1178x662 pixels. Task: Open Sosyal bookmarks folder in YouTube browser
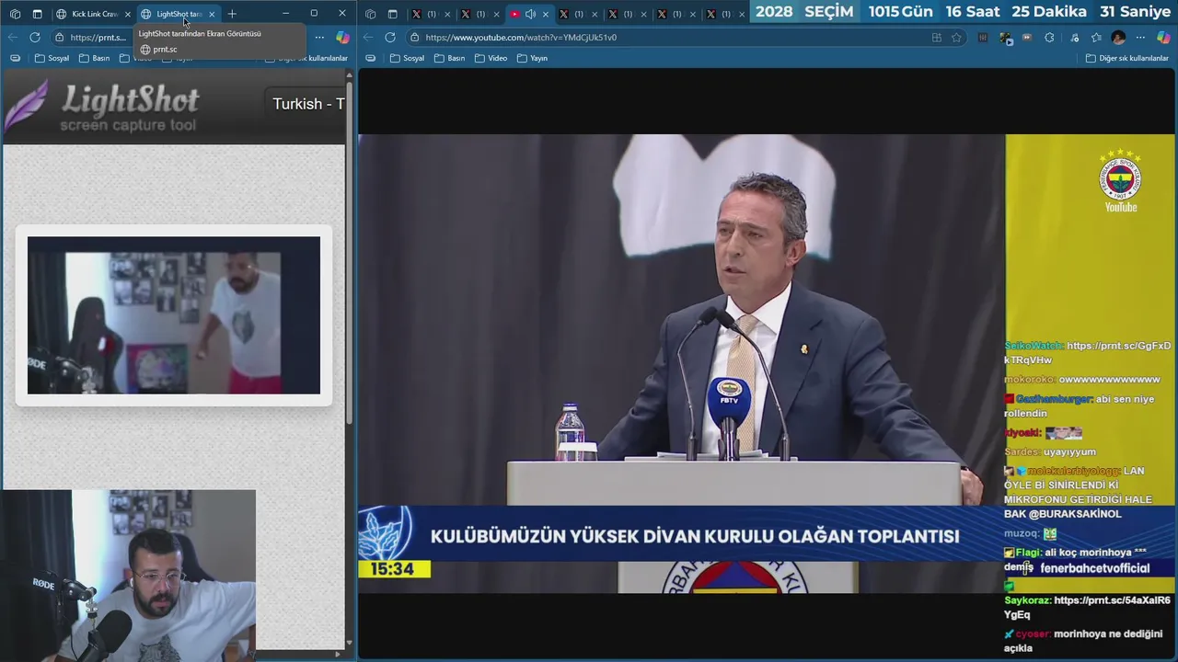[x=407, y=58]
